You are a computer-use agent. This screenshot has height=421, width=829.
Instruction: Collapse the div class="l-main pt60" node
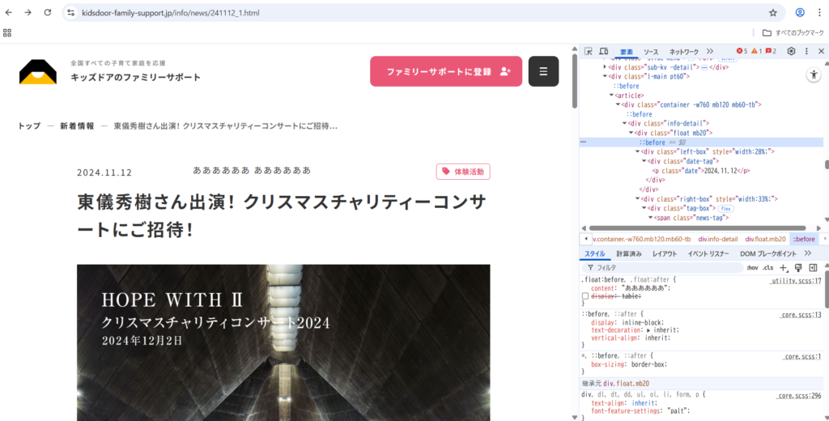tap(606, 76)
